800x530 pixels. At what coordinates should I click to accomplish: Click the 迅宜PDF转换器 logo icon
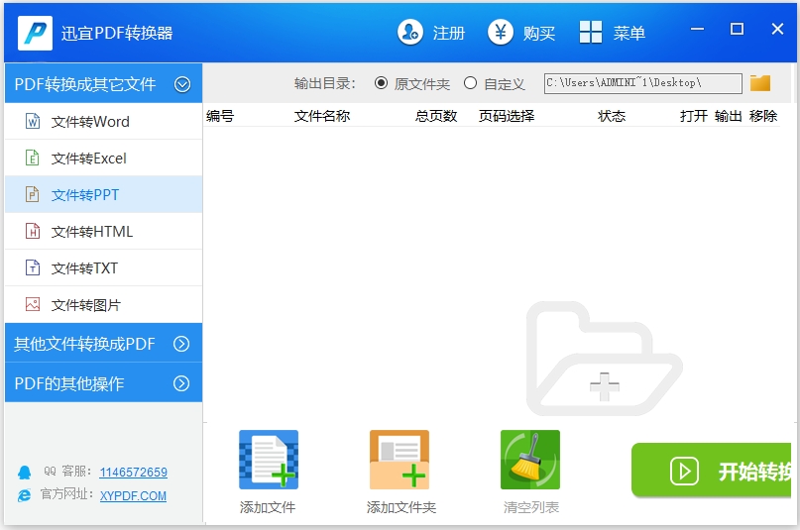pyautogui.click(x=35, y=33)
